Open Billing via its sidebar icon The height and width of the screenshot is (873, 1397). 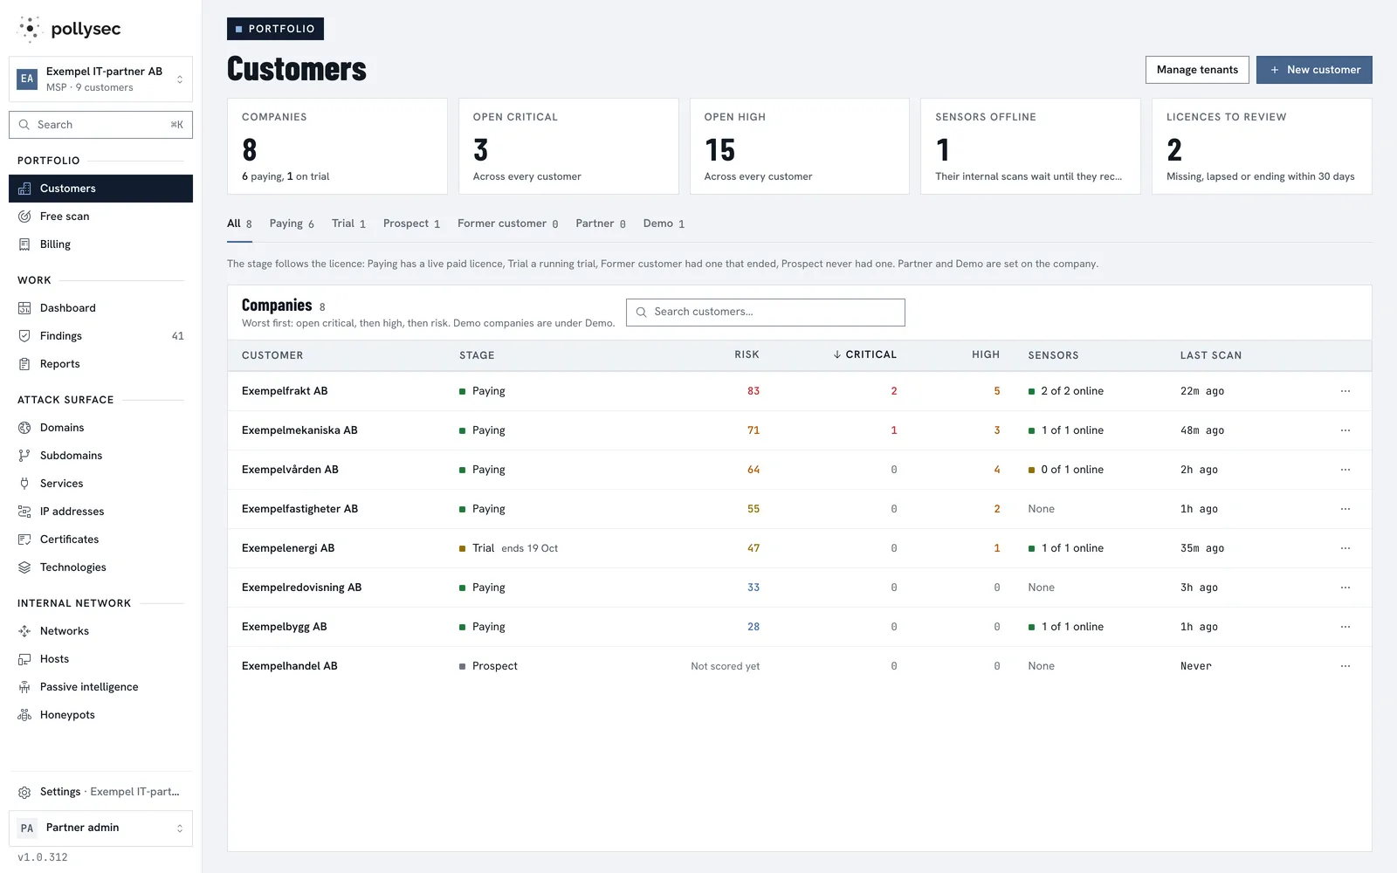[24, 244]
